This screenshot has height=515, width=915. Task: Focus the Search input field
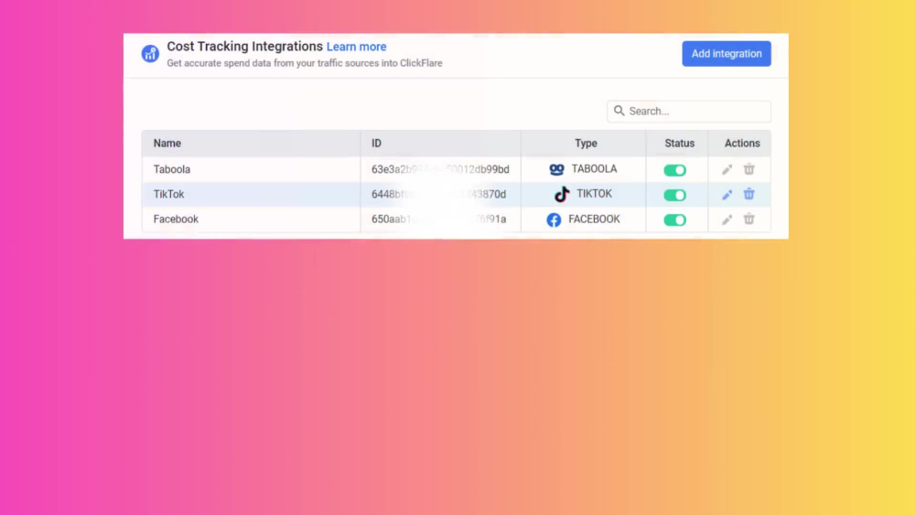pos(689,112)
